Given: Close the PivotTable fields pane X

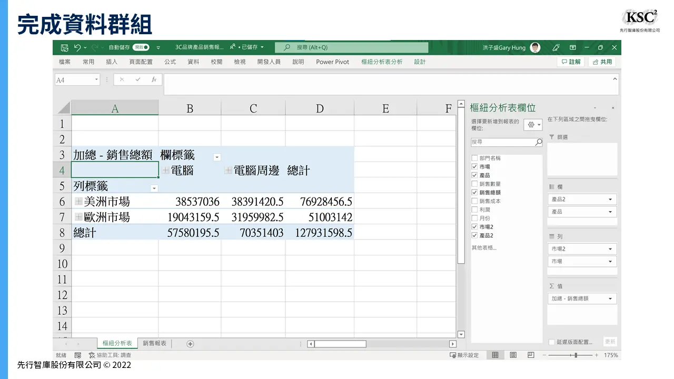Looking at the screenshot, I should point(613,107).
